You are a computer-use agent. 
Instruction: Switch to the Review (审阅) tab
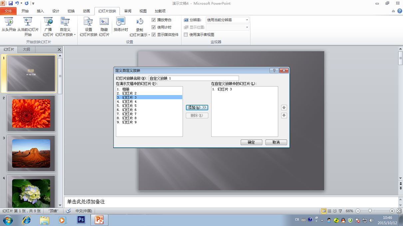128,11
